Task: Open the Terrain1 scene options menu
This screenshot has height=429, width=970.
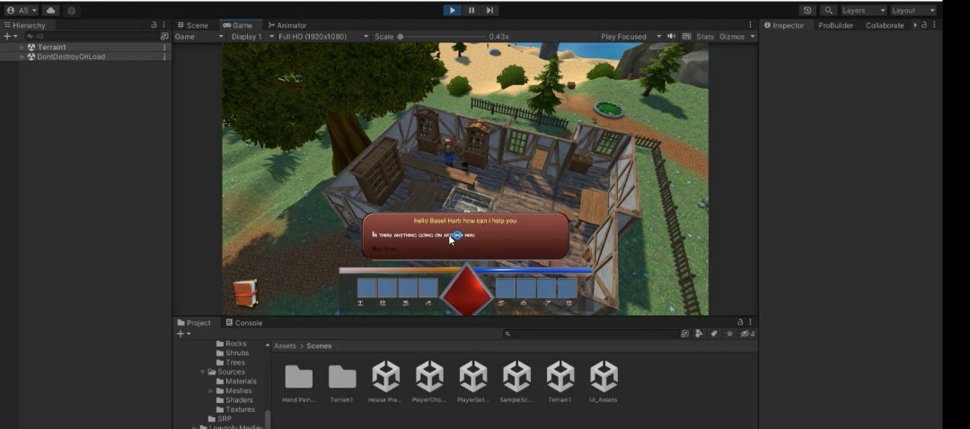Action: coord(164,47)
